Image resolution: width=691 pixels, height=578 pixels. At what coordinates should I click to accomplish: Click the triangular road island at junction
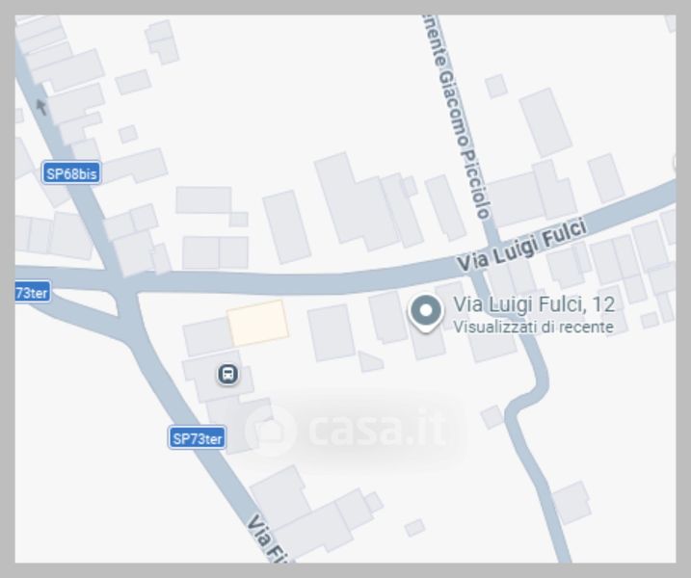(x=91, y=302)
